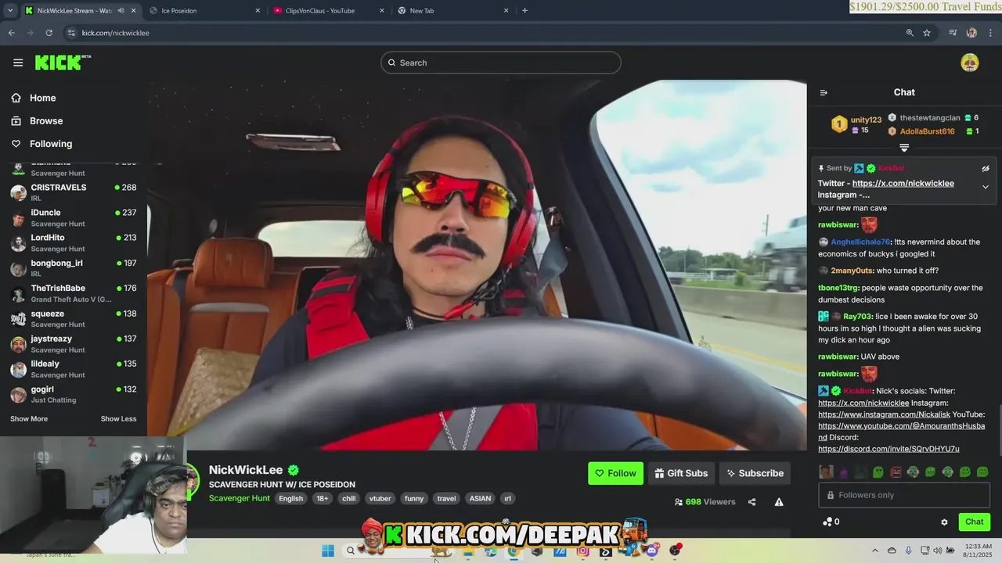Image resolution: width=1002 pixels, height=563 pixels.
Task: Hide the pinned KickBot message
Action: pyautogui.click(x=986, y=168)
